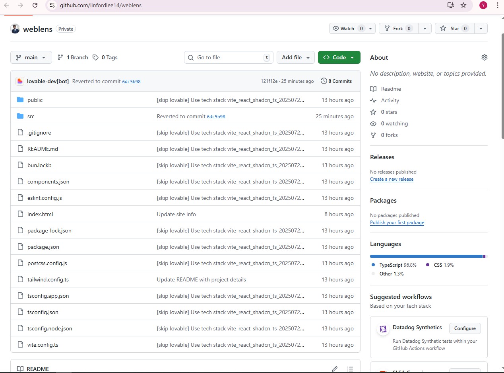Click the browser forward arrow
504x373 pixels.
click(x=21, y=5)
